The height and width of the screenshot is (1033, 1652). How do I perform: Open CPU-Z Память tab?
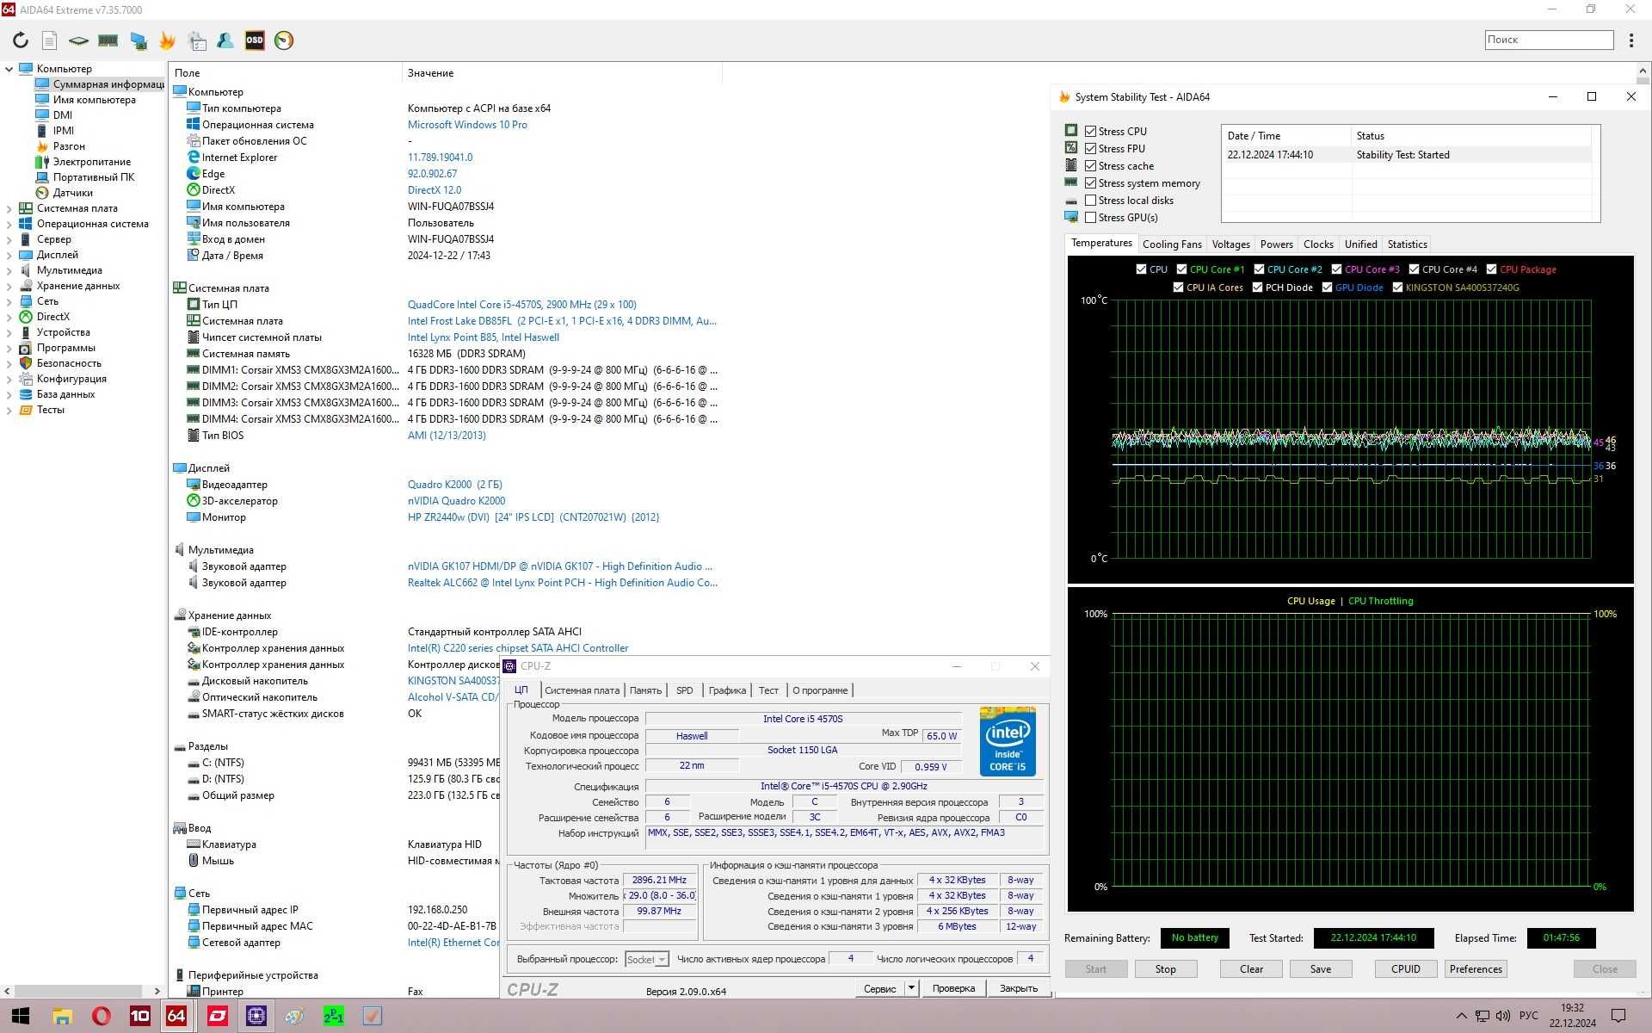tap(645, 690)
